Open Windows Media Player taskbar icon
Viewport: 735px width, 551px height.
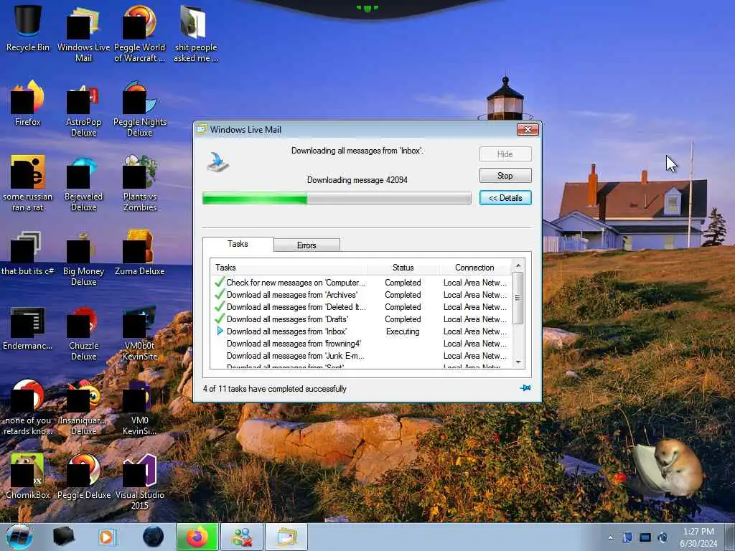[x=107, y=537]
